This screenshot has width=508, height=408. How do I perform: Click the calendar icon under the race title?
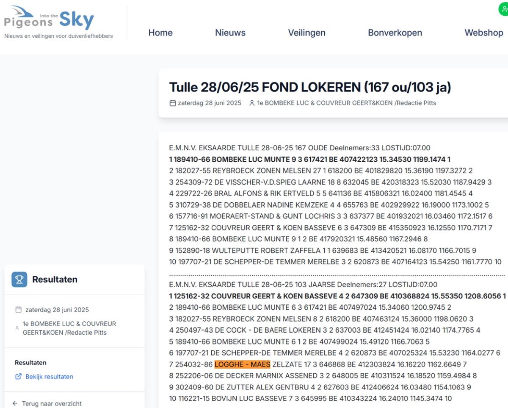click(x=173, y=103)
